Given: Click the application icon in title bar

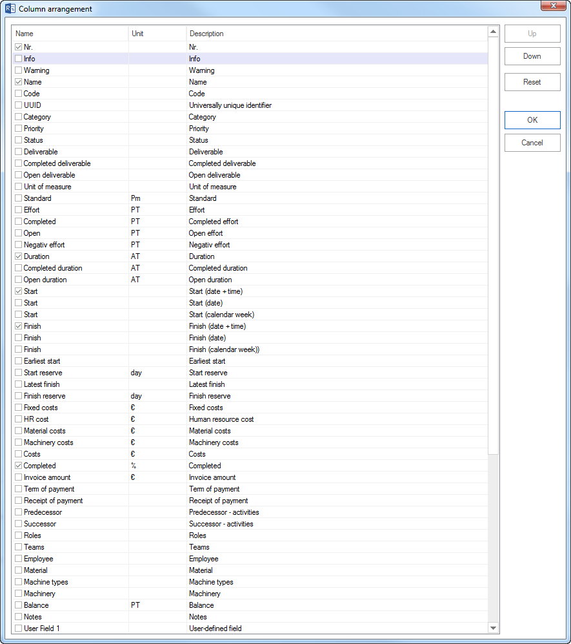Looking at the screenshot, I should point(10,8).
